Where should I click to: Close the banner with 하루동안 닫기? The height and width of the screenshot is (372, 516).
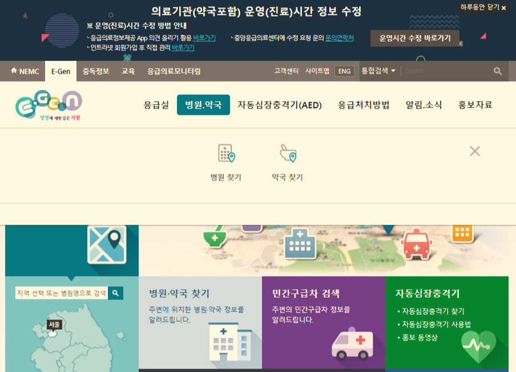(x=483, y=7)
